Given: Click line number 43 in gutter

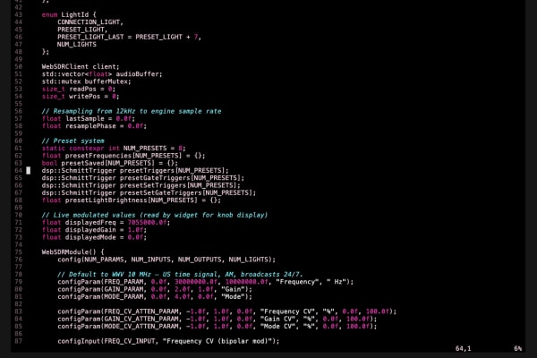Looking at the screenshot, I should click(19, 14).
